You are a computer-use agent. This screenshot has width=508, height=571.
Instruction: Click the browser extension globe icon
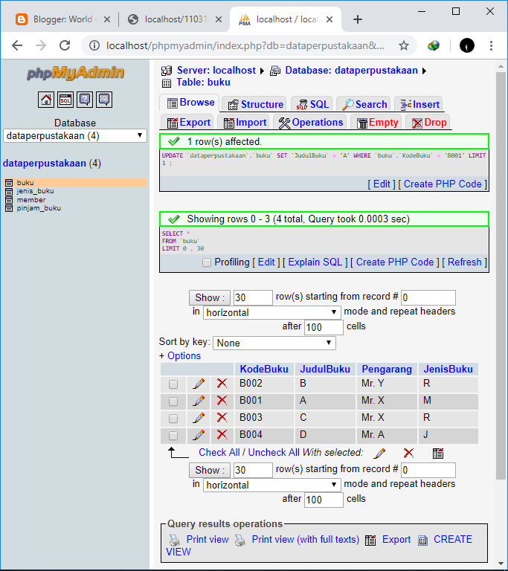pos(434,45)
